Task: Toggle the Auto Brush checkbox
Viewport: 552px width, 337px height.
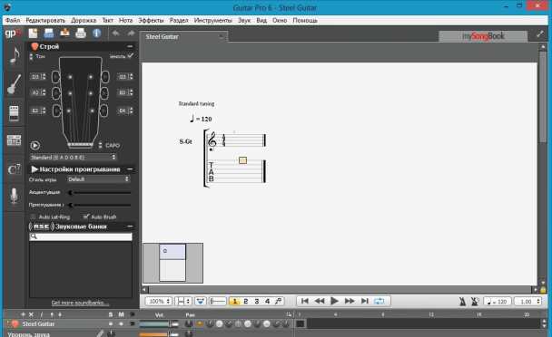Action: coord(85,217)
